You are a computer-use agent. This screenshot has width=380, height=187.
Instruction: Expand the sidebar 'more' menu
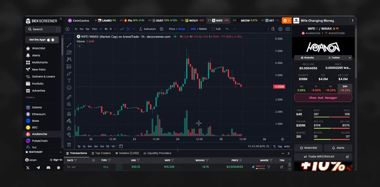30,97
